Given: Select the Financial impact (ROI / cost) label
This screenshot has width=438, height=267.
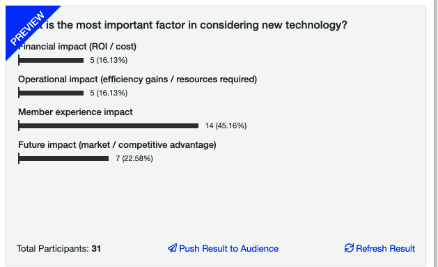Looking at the screenshot, I should pyautogui.click(x=77, y=47).
